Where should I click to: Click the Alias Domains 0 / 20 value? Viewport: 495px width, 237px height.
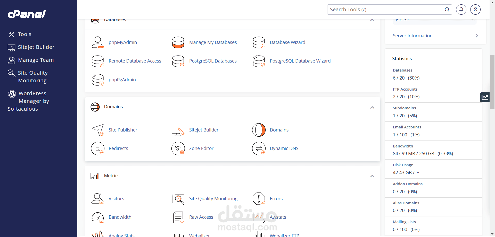pos(405,210)
